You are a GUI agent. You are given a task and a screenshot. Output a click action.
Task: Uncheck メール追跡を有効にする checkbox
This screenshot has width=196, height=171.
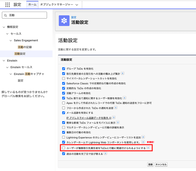point(63,112)
